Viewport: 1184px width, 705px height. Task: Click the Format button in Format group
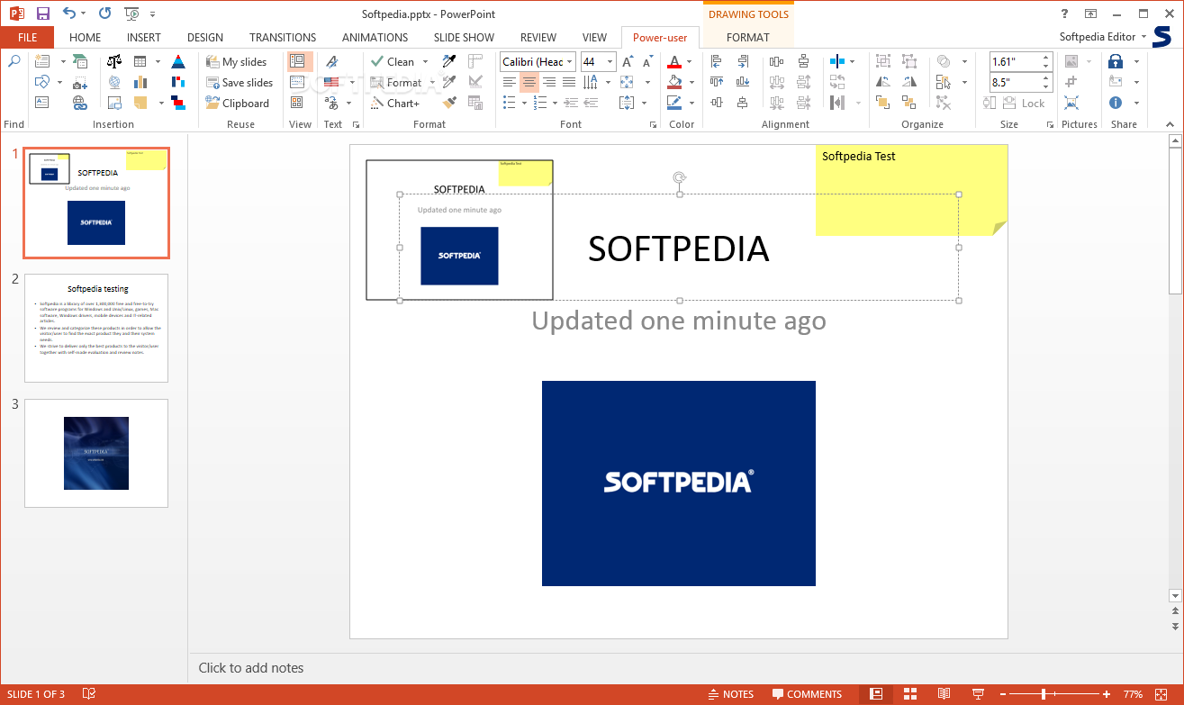pyautogui.click(x=396, y=82)
